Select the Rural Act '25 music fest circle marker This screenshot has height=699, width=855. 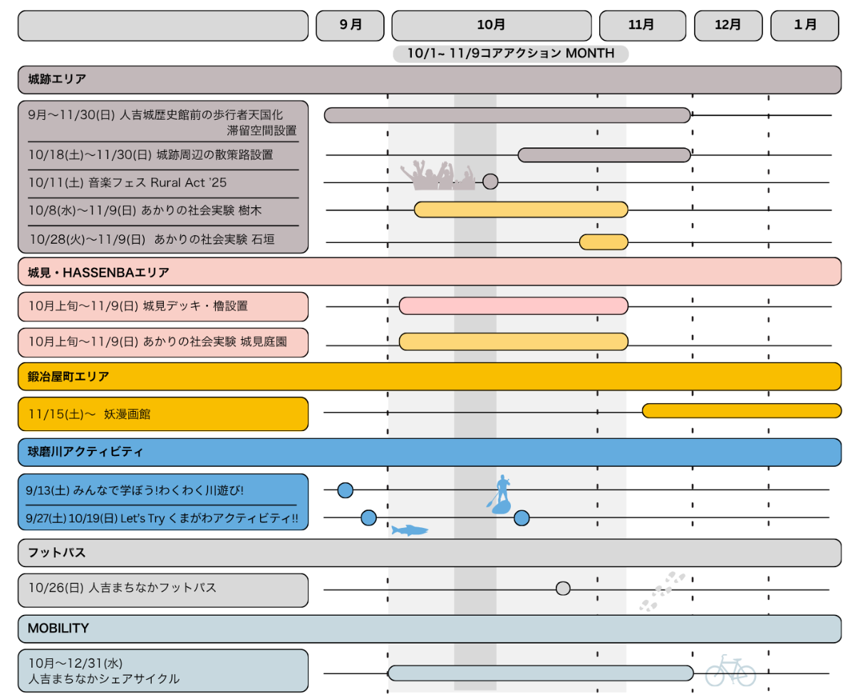[x=490, y=182]
